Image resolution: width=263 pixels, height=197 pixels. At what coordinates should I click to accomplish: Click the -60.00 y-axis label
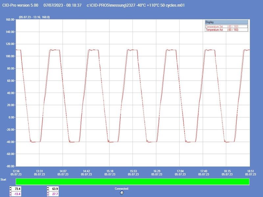click(11, 154)
